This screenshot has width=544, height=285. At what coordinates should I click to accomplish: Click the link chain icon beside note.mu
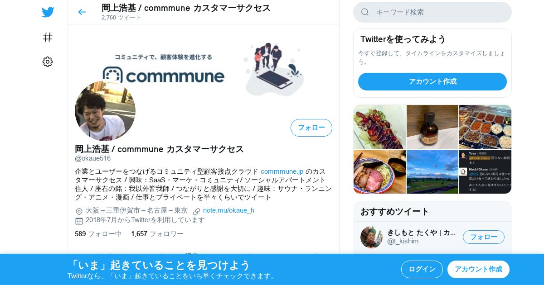[x=196, y=211]
